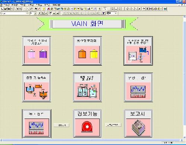Expand the font name dropdown
The height and width of the screenshot is (145, 186).
[27, 13]
